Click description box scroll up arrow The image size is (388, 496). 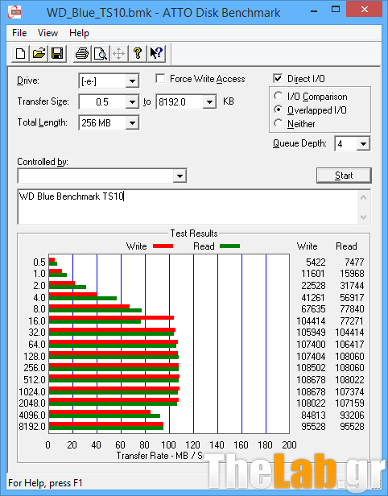tap(363, 198)
